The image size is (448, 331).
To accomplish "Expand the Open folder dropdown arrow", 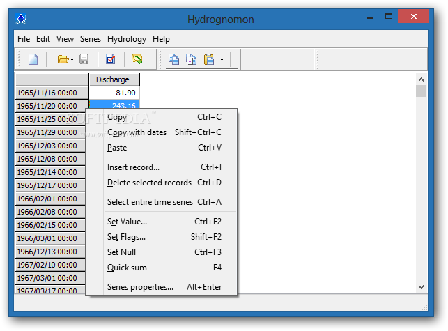I will (72, 60).
